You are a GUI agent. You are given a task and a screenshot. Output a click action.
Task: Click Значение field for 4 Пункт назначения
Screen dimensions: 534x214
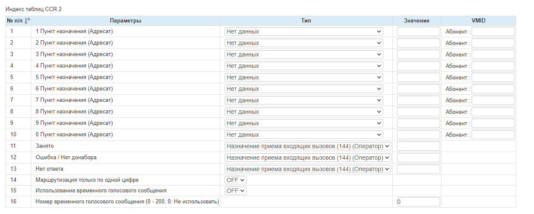pos(418,66)
